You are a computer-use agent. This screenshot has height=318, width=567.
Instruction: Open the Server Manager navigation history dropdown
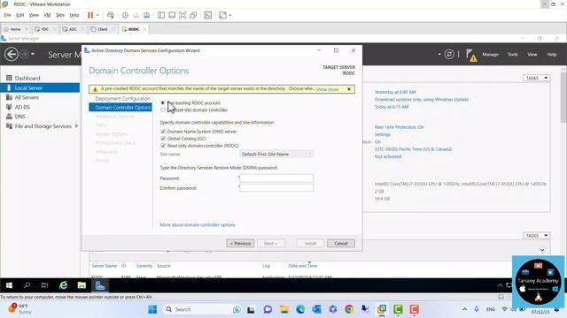click(x=33, y=54)
